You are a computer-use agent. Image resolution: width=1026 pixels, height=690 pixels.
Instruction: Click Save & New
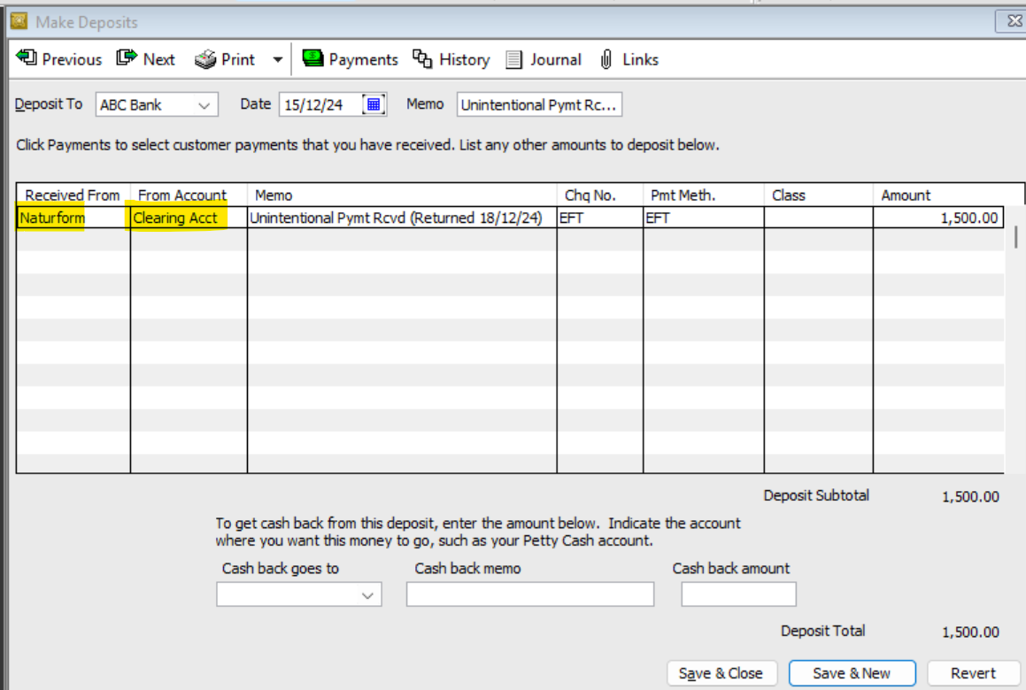pyautogui.click(x=852, y=673)
